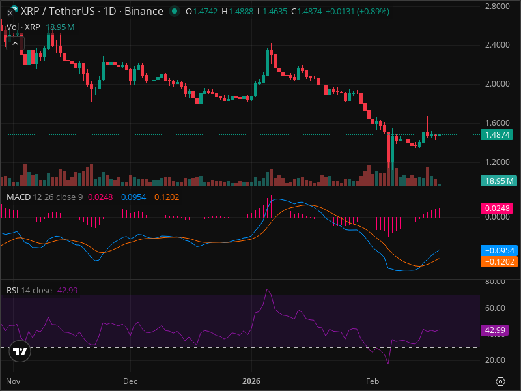Click the close value C1.4874 in the legend
This screenshot has height=391, width=521.
306,12
